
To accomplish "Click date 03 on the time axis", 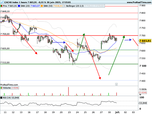I will pos(133,112).
